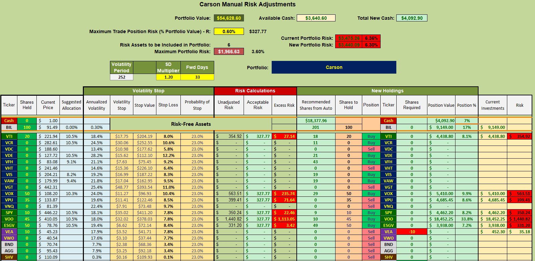The image size is (535, 261).
Task: Select the Annualized Volatility column header
Action: tap(97, 105)
